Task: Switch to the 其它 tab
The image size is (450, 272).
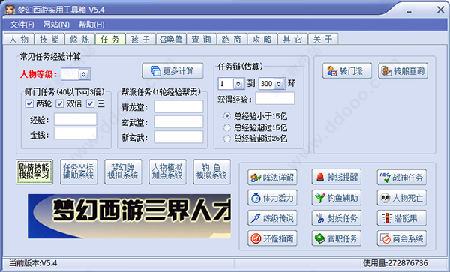Action: pos(292,39)
